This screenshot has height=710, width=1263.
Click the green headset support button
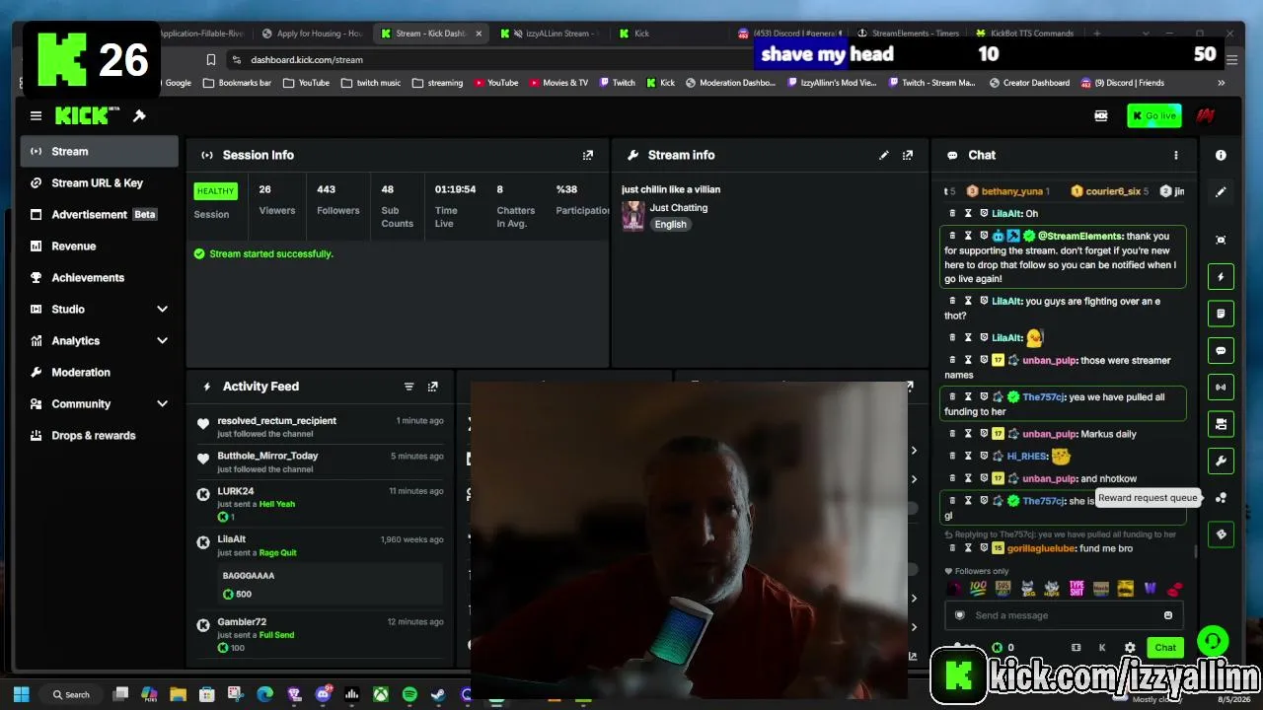click(1213, 641)
